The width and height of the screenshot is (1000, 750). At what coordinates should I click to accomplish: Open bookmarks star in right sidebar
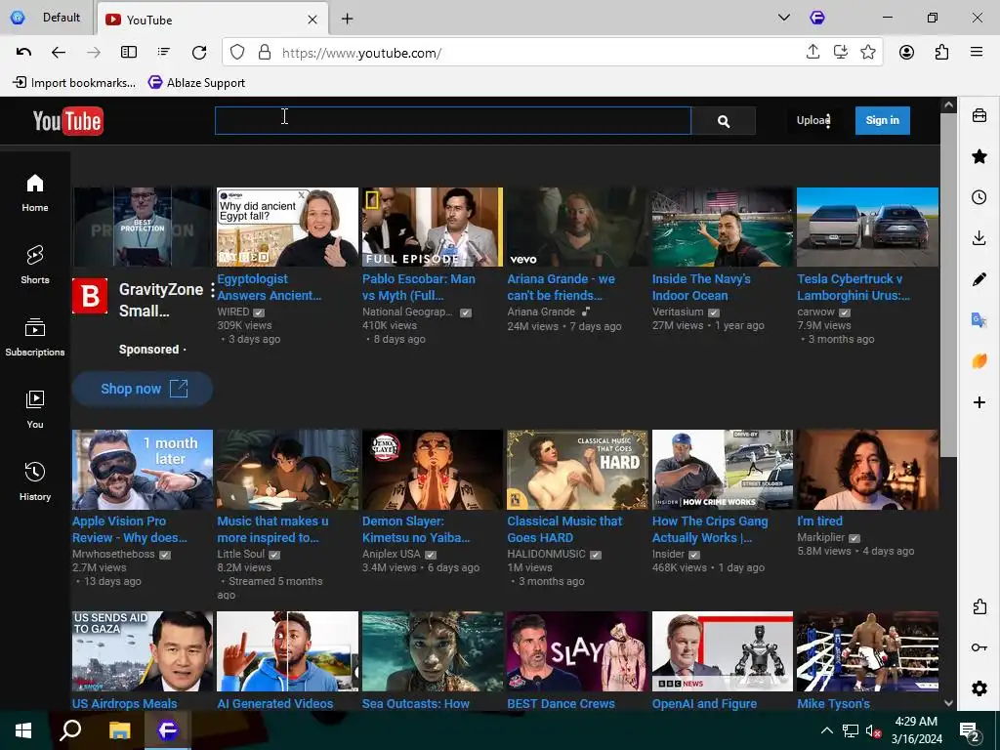click(979, 156)
